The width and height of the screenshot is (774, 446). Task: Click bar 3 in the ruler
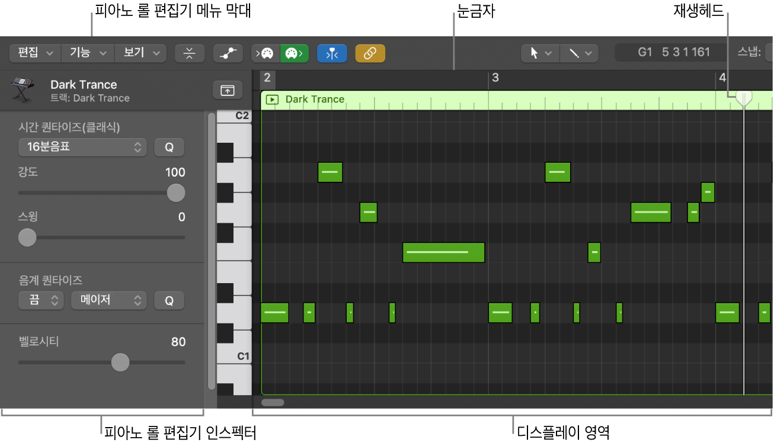point(495,78)
